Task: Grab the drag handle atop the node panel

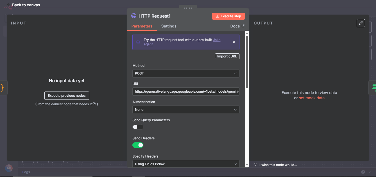Action: pyautogui.click(x=188, y=8)
